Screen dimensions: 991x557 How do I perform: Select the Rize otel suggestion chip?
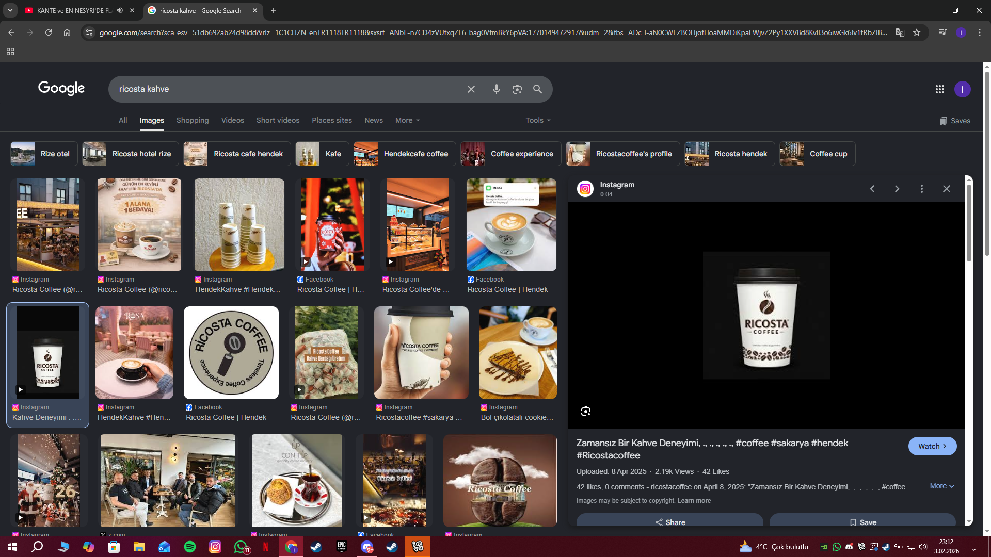click(44, 154)
